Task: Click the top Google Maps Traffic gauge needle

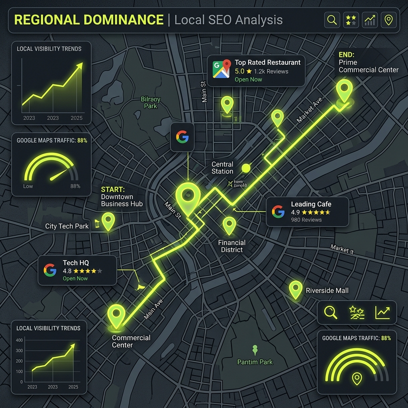Action: [x=59, y=175]
